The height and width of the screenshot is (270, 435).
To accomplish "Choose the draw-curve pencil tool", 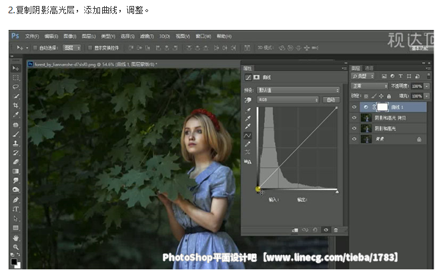I will coord(248,144).
